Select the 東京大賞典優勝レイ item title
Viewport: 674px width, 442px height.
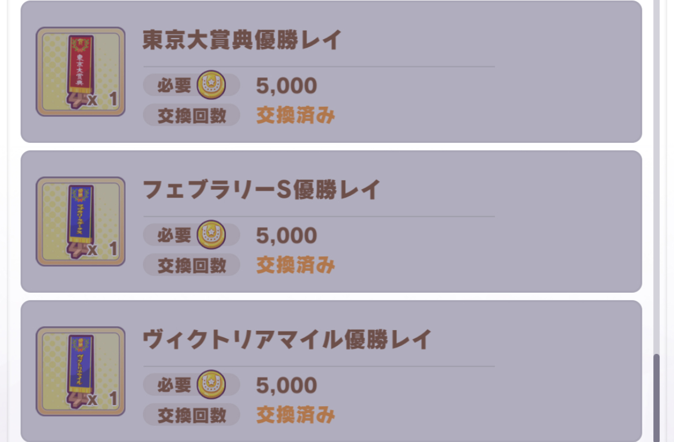(x=242, y=40)
